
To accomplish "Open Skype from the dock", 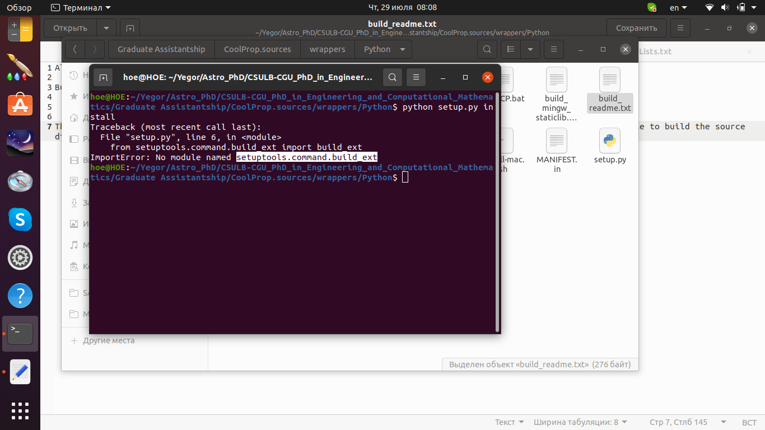I will (20, 219).
